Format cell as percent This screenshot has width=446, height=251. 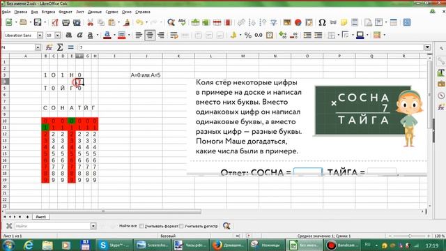[x=248, y=35]
